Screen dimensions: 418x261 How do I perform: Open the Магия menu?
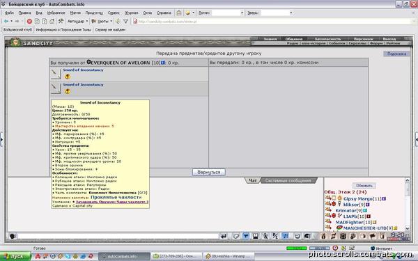[75, 13]
